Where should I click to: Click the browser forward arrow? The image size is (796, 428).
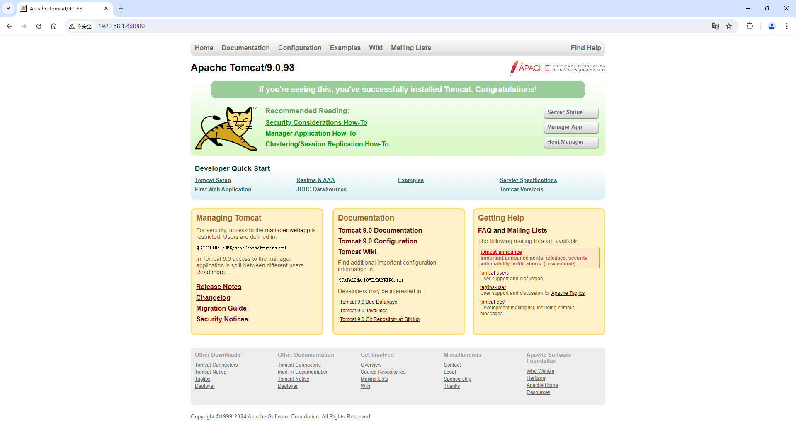pos(24,26)
